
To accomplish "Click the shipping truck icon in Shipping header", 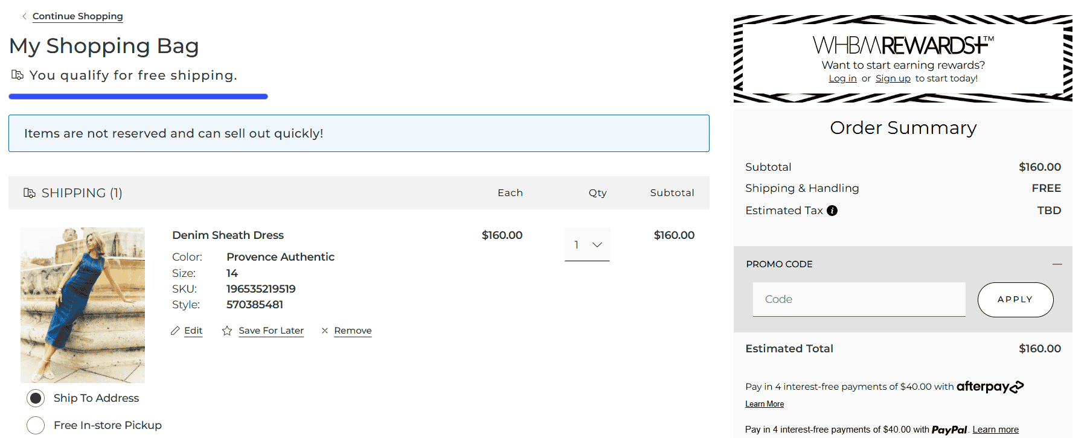I will click(30, 193).
